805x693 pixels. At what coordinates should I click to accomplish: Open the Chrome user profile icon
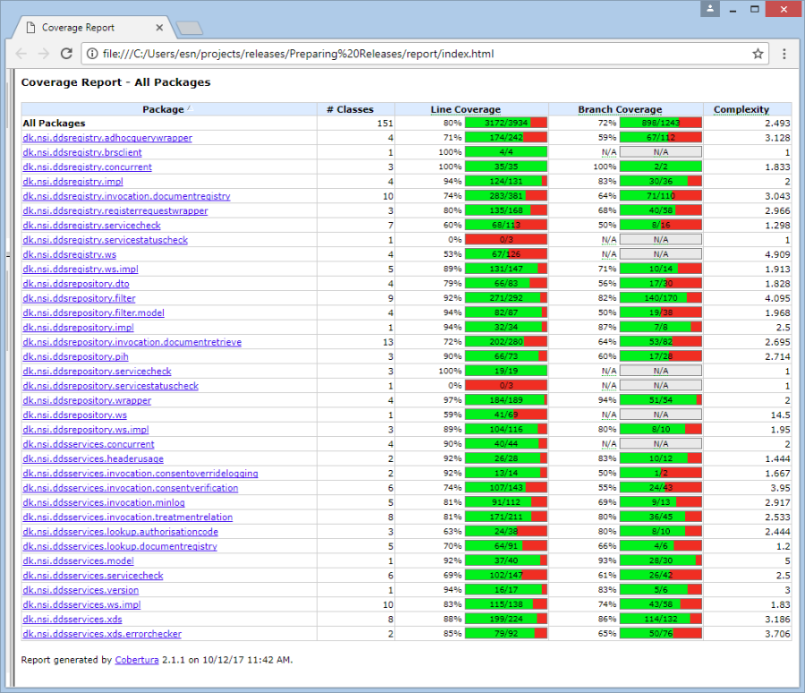pyautogui.click(x=710, y=9)
